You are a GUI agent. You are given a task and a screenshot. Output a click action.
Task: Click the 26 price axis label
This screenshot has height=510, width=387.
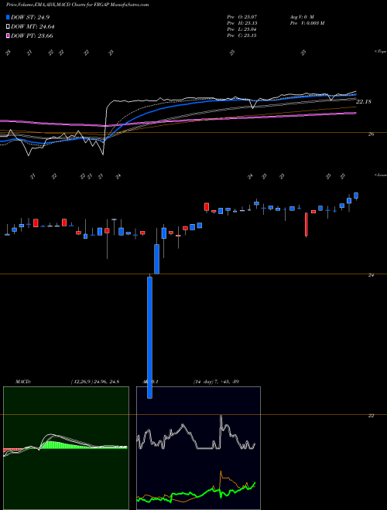click(371, 134)
